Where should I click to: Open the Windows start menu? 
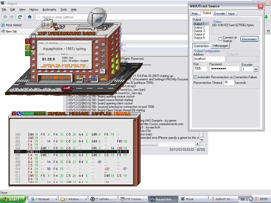tap(13, 199)
